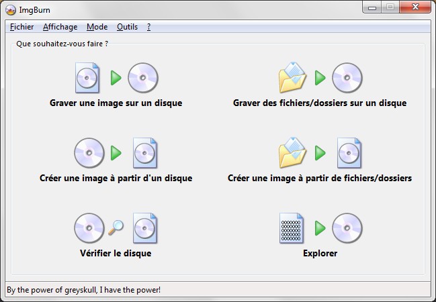Screen dimensions: 436x302
Task: Click the folder icon above Graver des fichiers/dossiers
Action: [292, 78]
